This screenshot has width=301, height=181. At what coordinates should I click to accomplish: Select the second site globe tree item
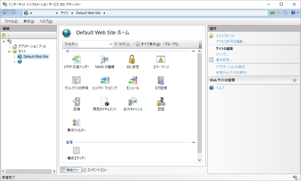[20, 62]
